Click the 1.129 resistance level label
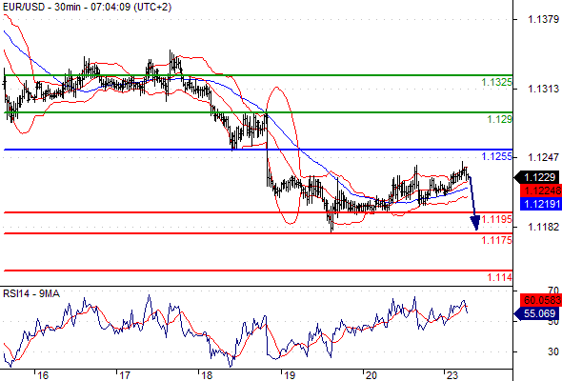The width and height of the screenshot is (562, 381). coord(499,119)
